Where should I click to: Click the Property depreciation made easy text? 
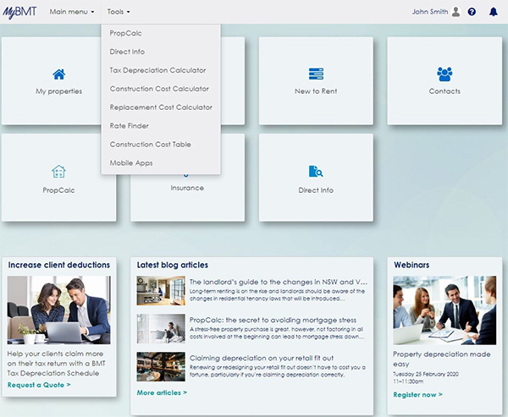click(442, 359)
